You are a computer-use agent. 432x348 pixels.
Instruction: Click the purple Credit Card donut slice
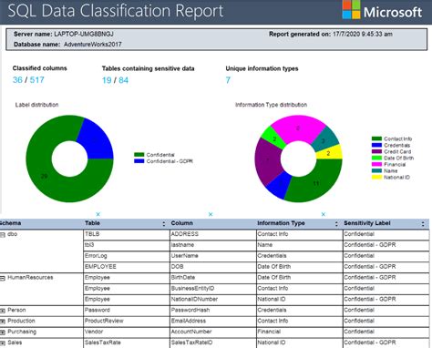pyautogui.click(x=267, y=160)
